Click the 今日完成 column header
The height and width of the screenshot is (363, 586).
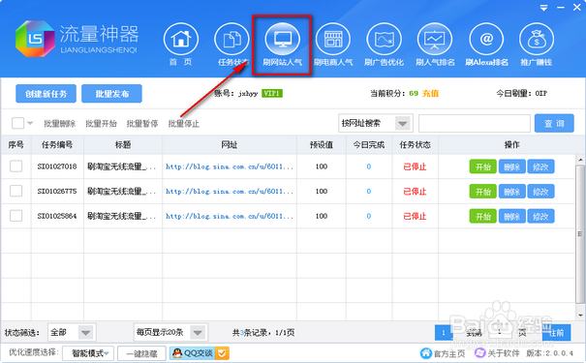pos(369,144)
